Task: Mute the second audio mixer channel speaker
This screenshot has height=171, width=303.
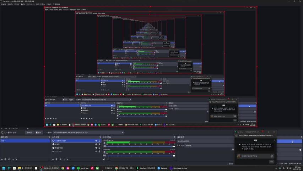Action: (x=104, y=155)
